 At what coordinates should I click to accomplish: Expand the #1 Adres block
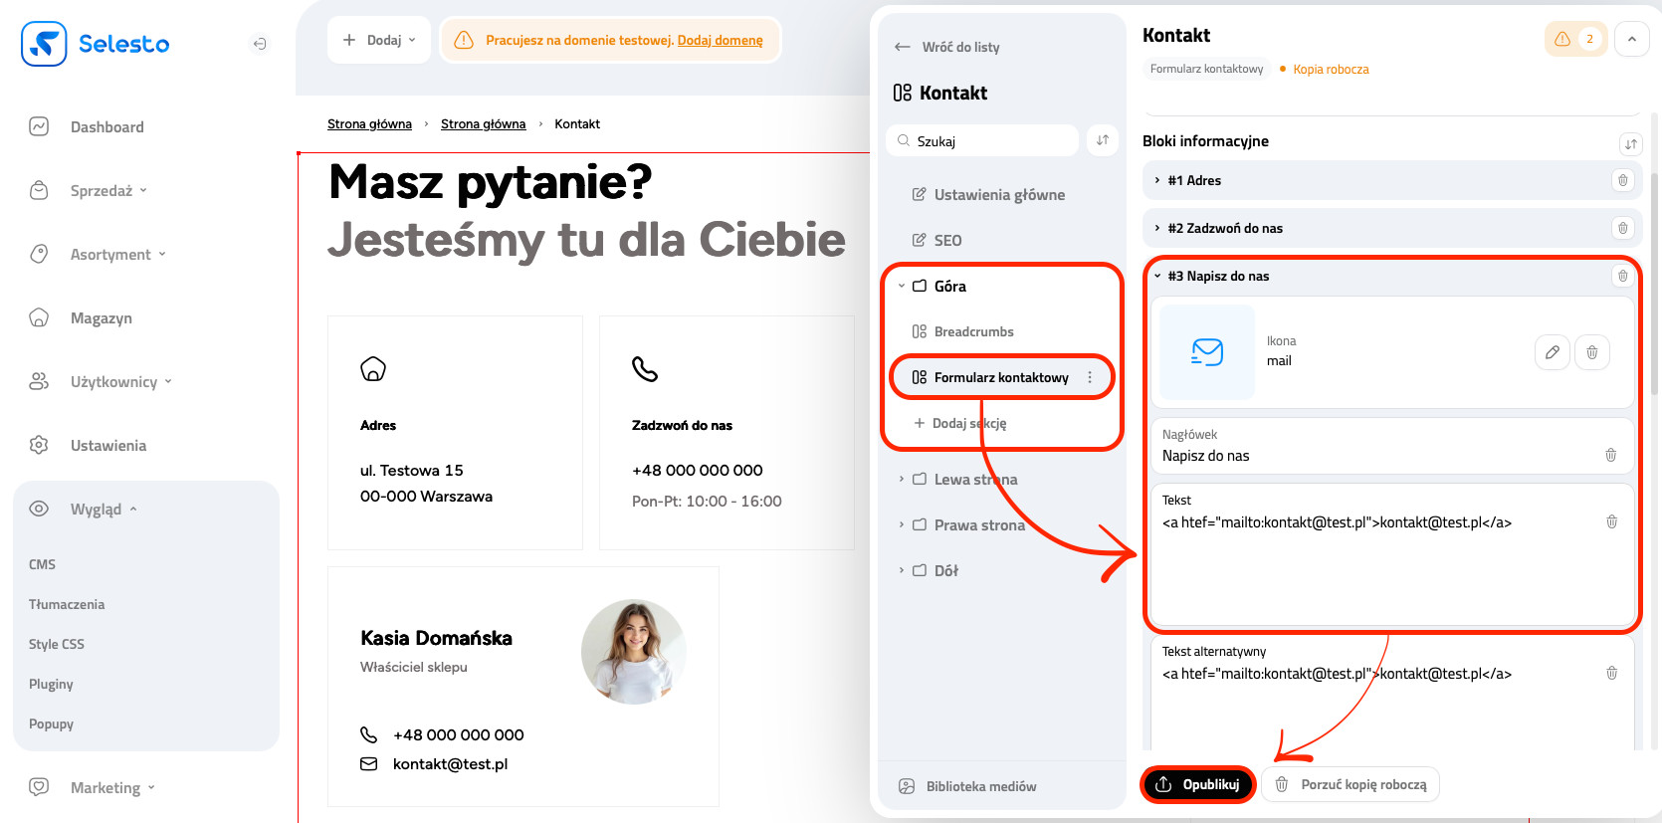(1157, 180)
